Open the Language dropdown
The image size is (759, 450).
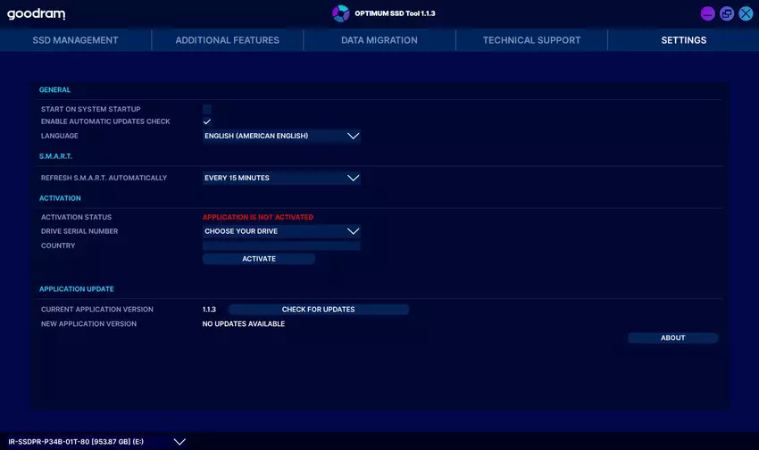click(x=281, y=136)
